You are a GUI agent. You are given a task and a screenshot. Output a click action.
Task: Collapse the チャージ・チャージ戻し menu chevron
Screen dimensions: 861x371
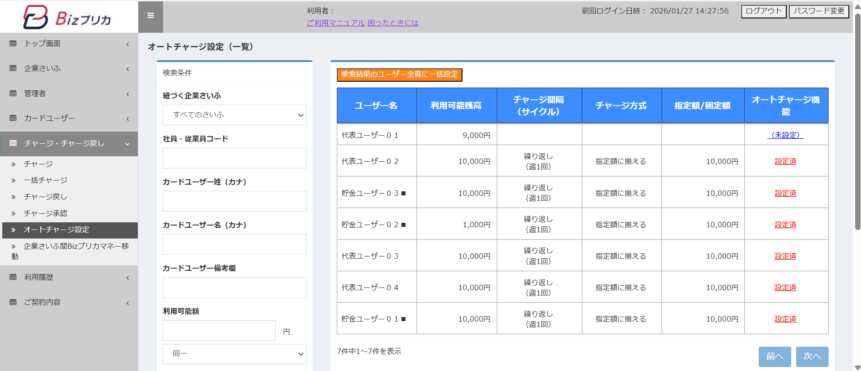pos(127,144)
